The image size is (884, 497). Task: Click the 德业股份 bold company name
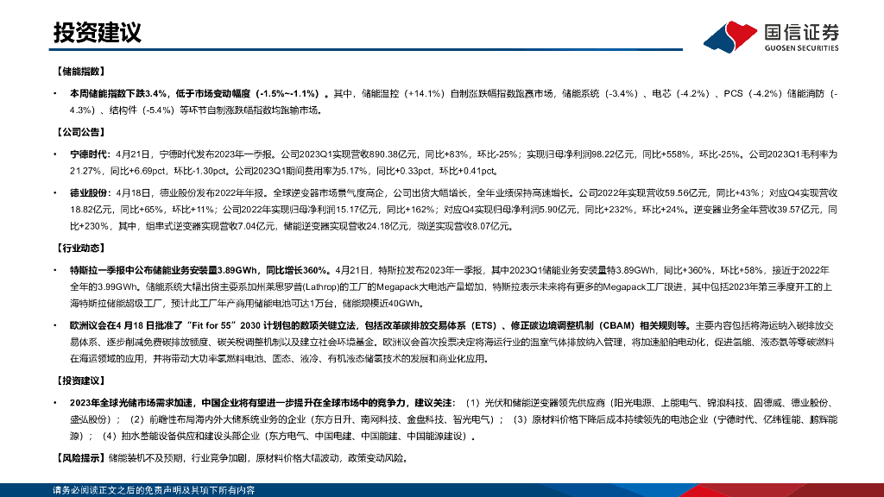pyautogui.click(x=90, y=193)
